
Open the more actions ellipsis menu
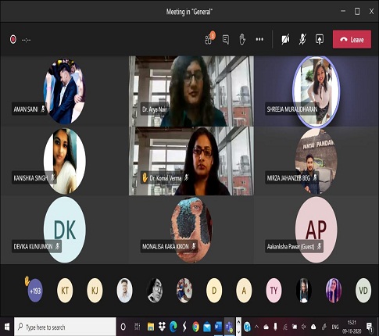click(x=259, y=39)
